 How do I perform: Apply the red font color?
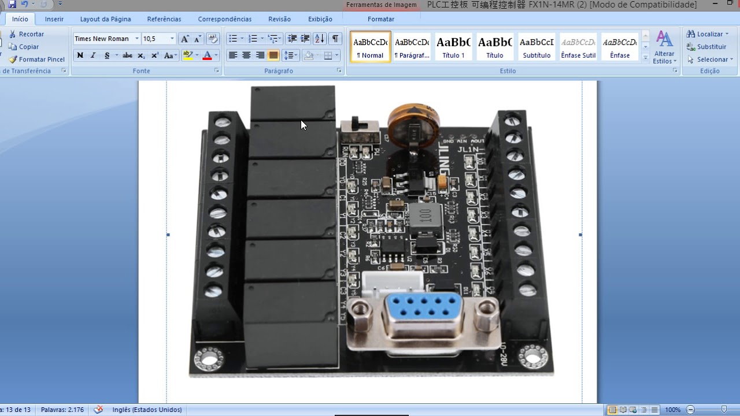point(207,55)
